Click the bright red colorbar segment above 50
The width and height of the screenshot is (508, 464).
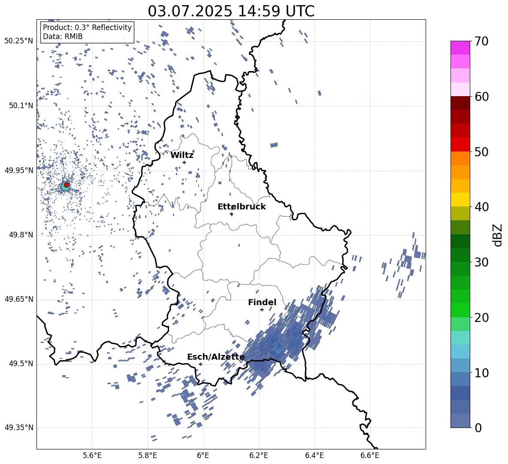(x=460, y=145)
